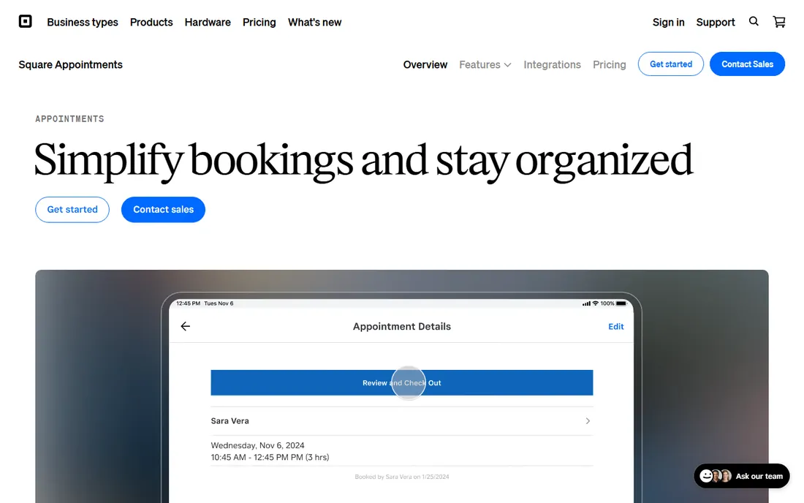Open the site search magnifier icon
Screen dimensions: 804x503
coord(754,21)
